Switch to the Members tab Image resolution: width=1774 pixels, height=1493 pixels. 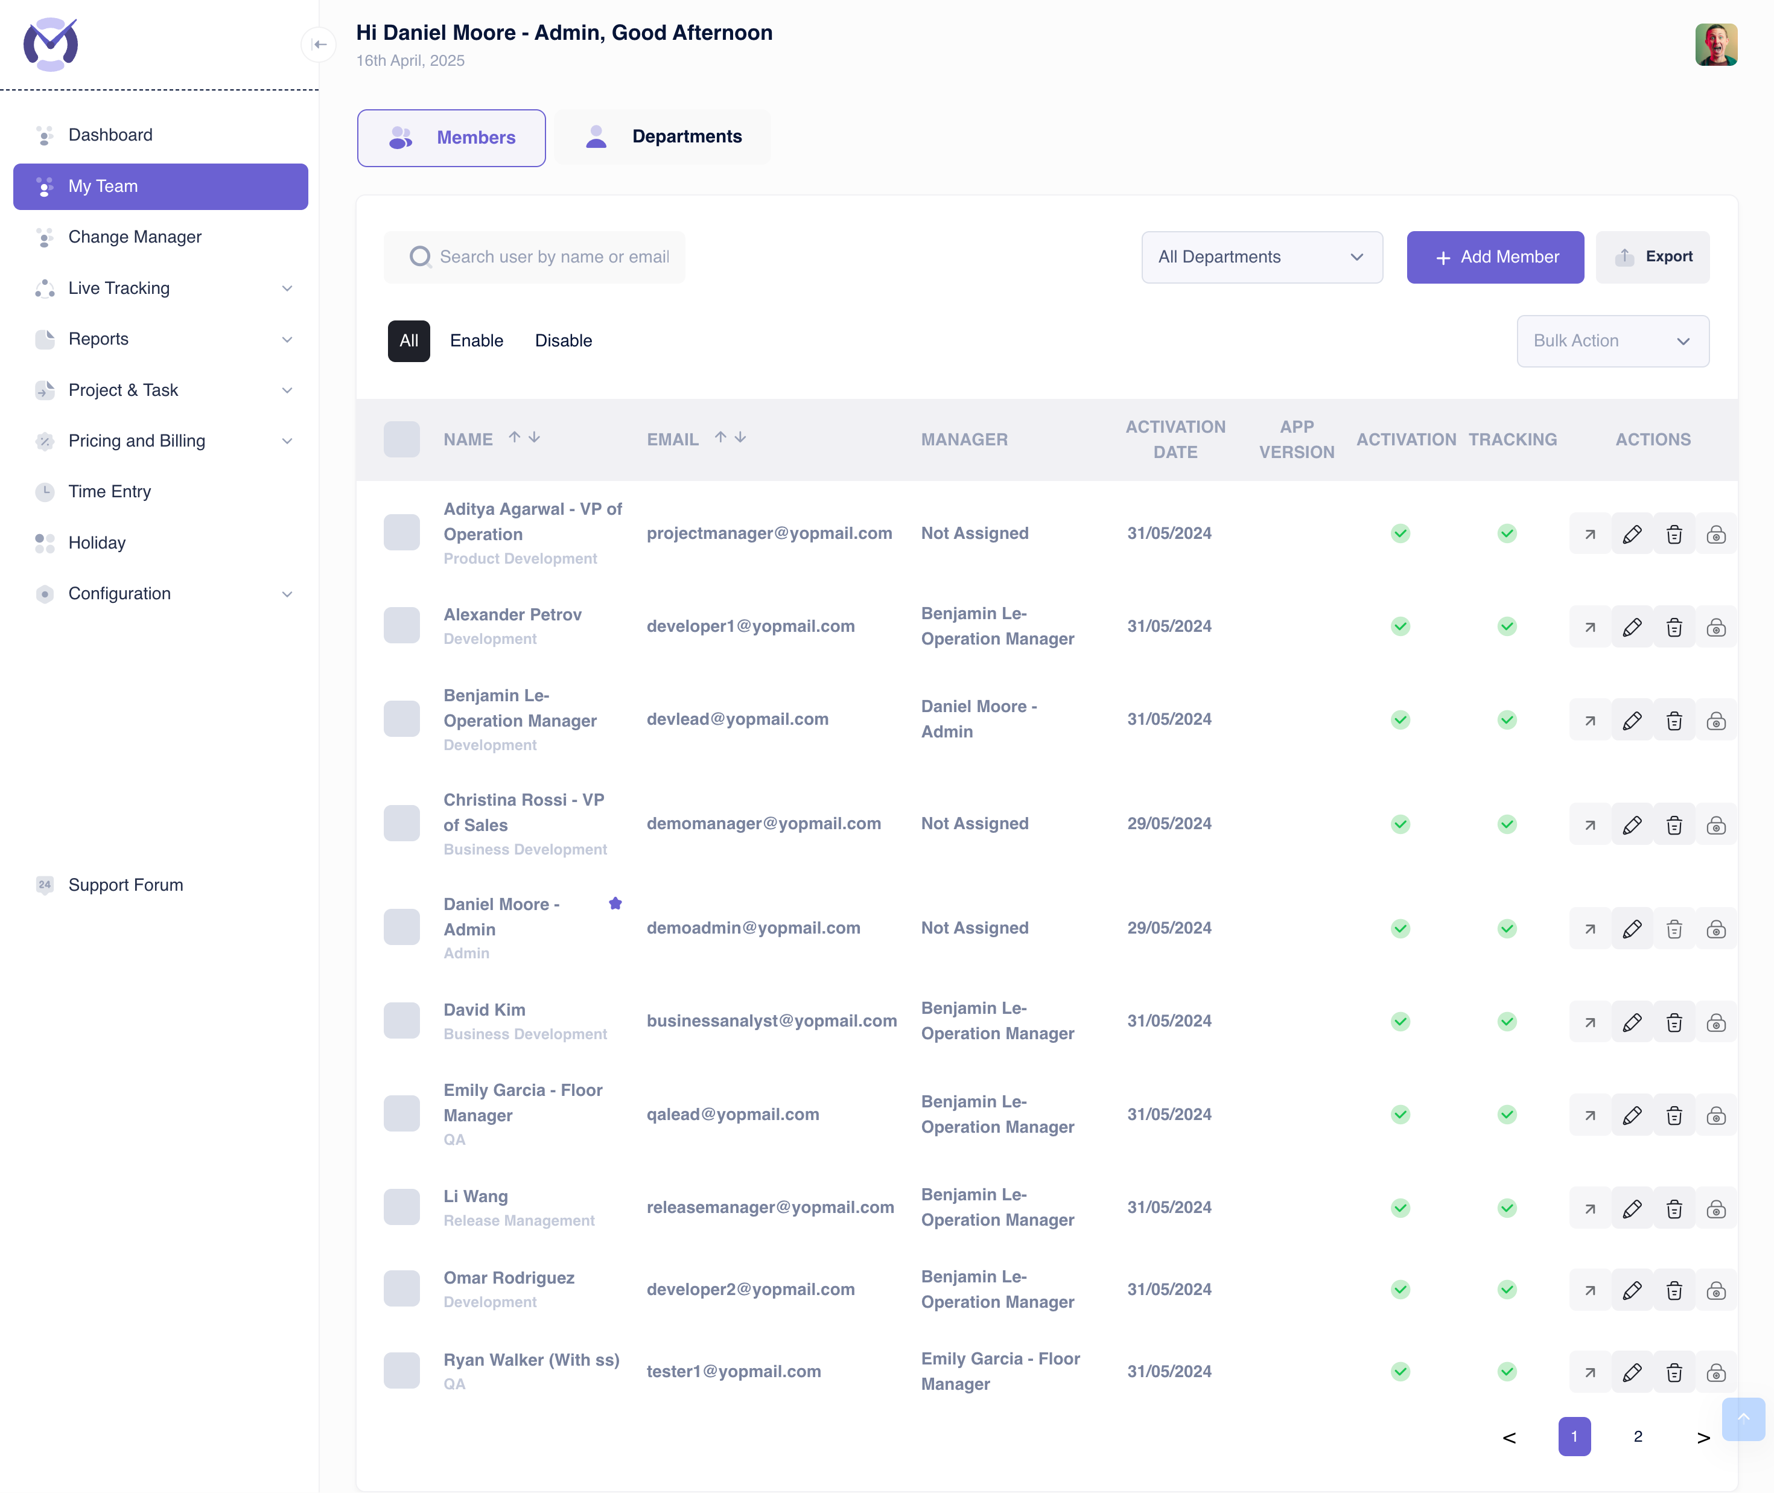tap(451, 137)
